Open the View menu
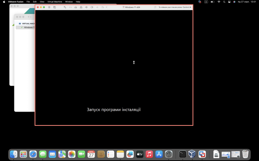Viewport: 259px width, 161px height. click(42, 2)
